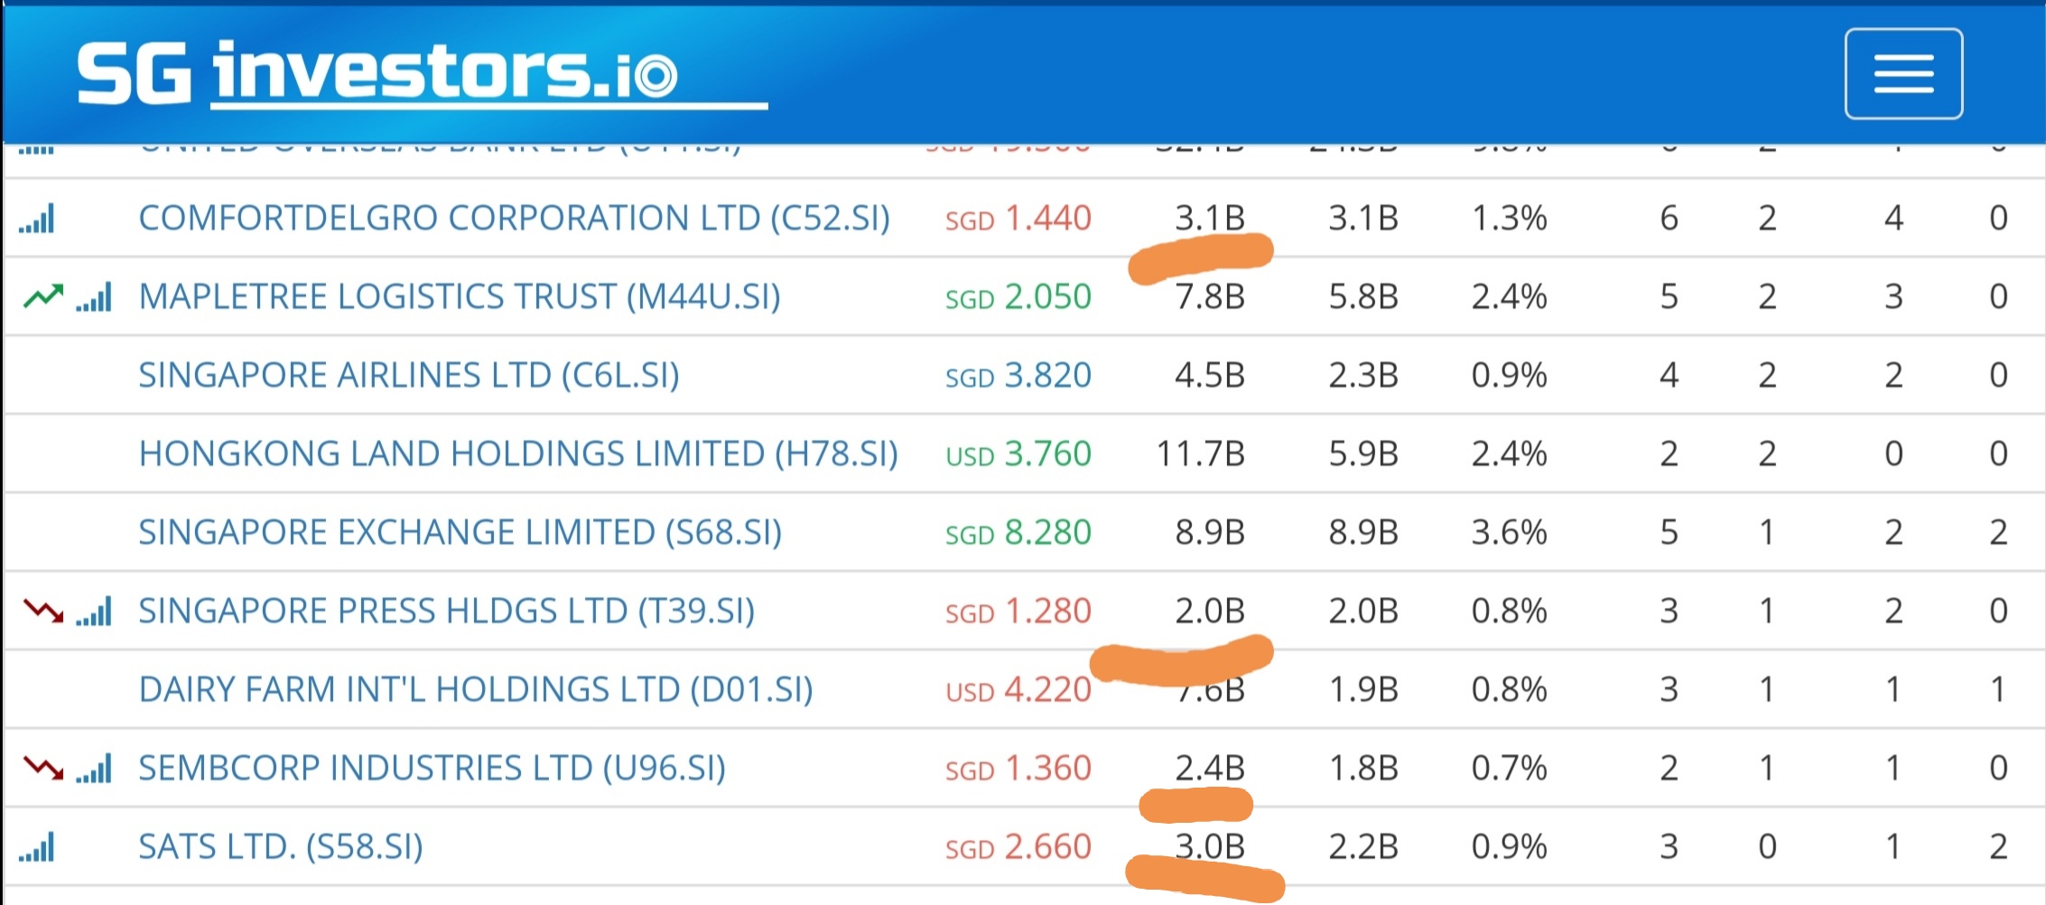The image size is (2046, 905).
Task: Open DAIRY FARM INT'L HOLDINGS LTD link
Action: [x=475, y=690]
